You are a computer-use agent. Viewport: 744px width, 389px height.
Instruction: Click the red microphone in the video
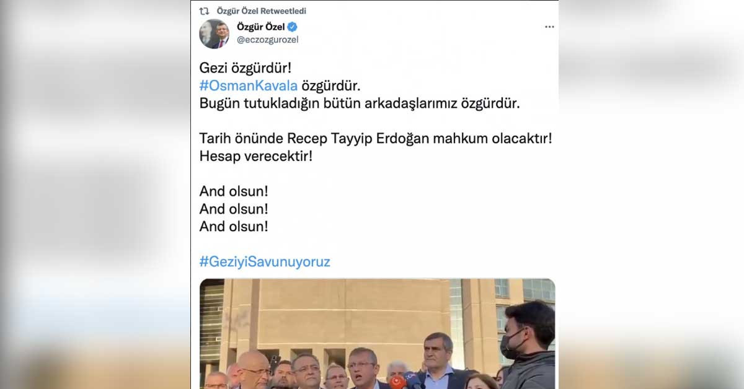coord(397,382)
